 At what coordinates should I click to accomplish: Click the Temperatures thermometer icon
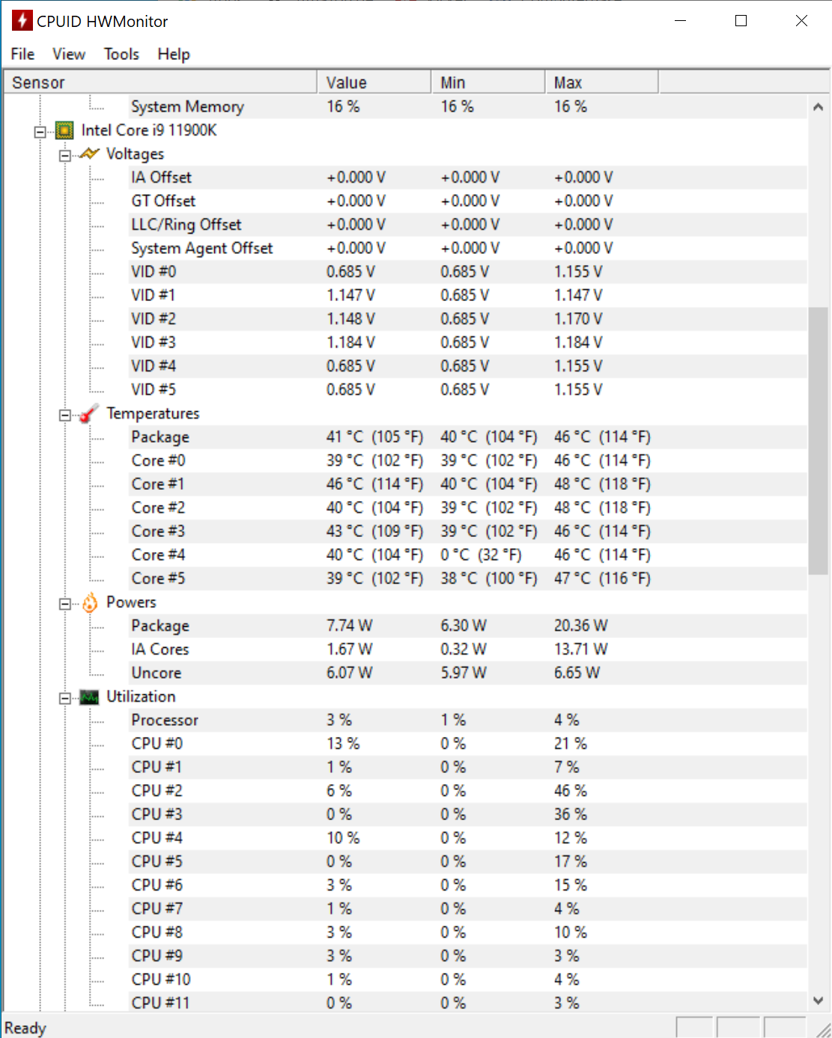pyautogui.click(x=89, y=413)
